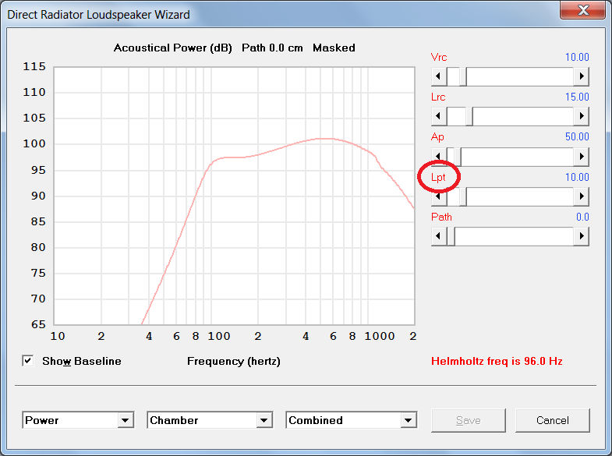The width and height of the screenshot is (612, 456).
Task: Open the Chamber dropdown
Action: click(x=264, y=420)
